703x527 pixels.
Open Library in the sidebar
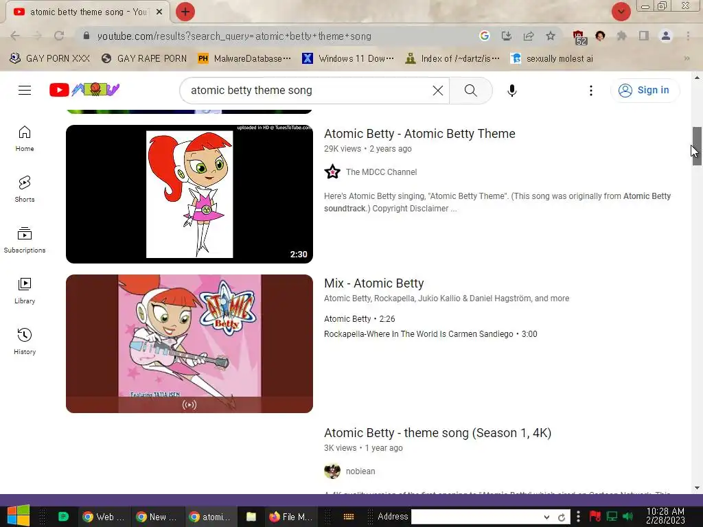[25, 291]
